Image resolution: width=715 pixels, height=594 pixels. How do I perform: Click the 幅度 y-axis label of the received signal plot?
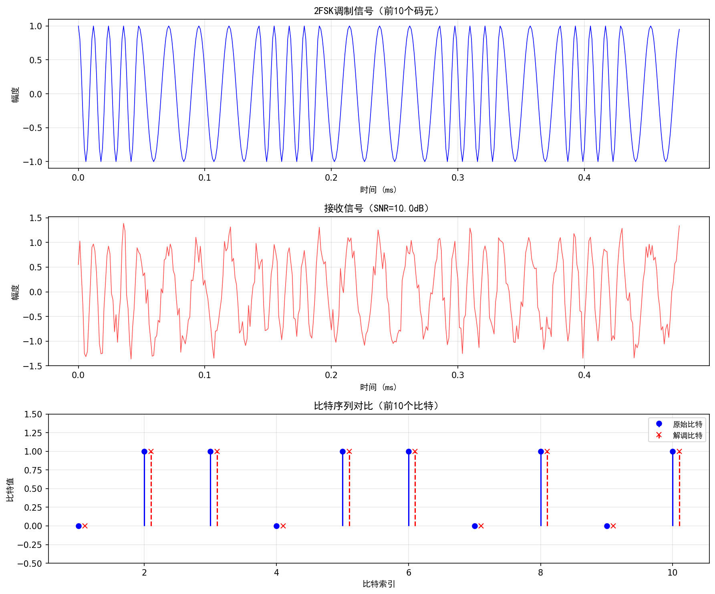click(x=15, y=292)
